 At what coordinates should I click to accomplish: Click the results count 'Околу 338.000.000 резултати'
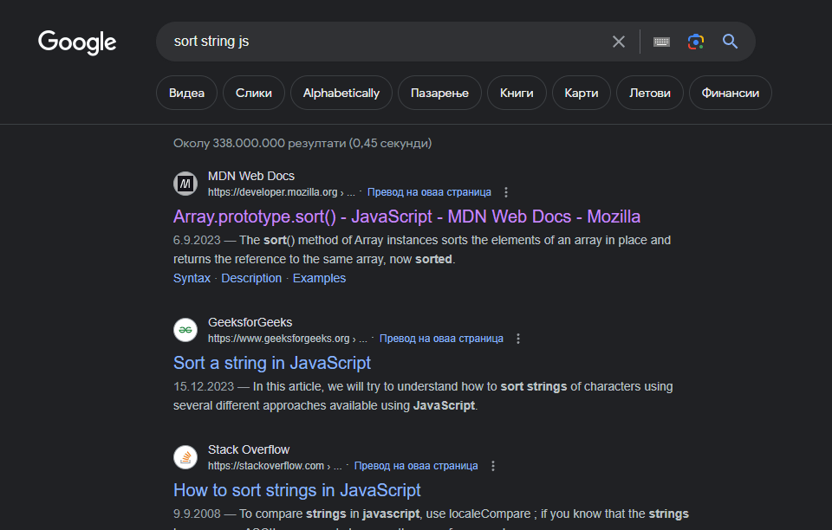259,143
